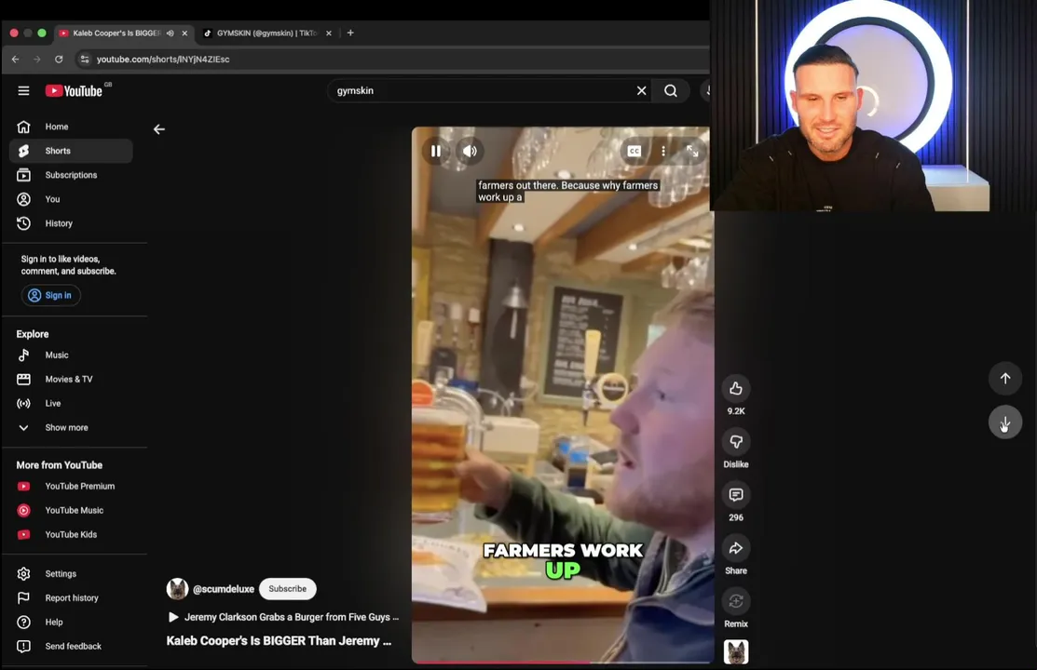Image resolution: width=1037 pixels, height=670 pixels.
Task: Click the scumdeluxe channel avatar
Action: pos(177,589)
